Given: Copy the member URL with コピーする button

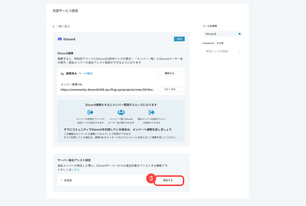Looking at the screenshot, I should pos(169,90).
